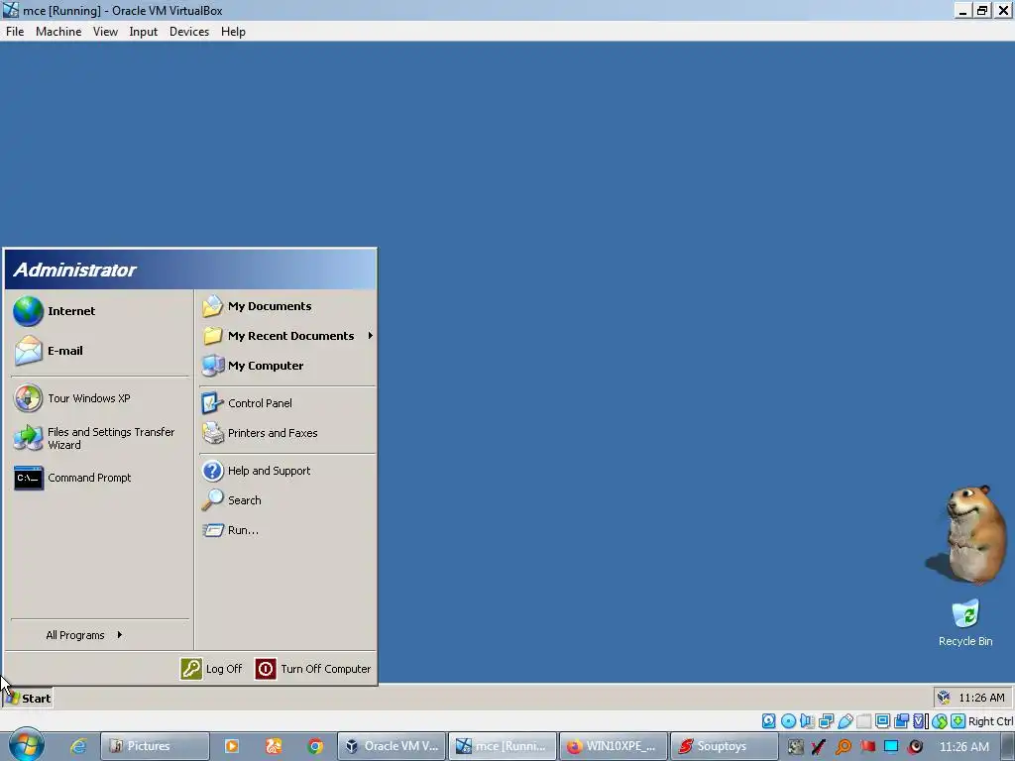
Task: Click the red flag Action Center icon
Action: [x=867, y=747]
